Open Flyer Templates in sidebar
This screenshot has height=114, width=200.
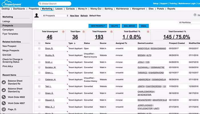[10, 34]
